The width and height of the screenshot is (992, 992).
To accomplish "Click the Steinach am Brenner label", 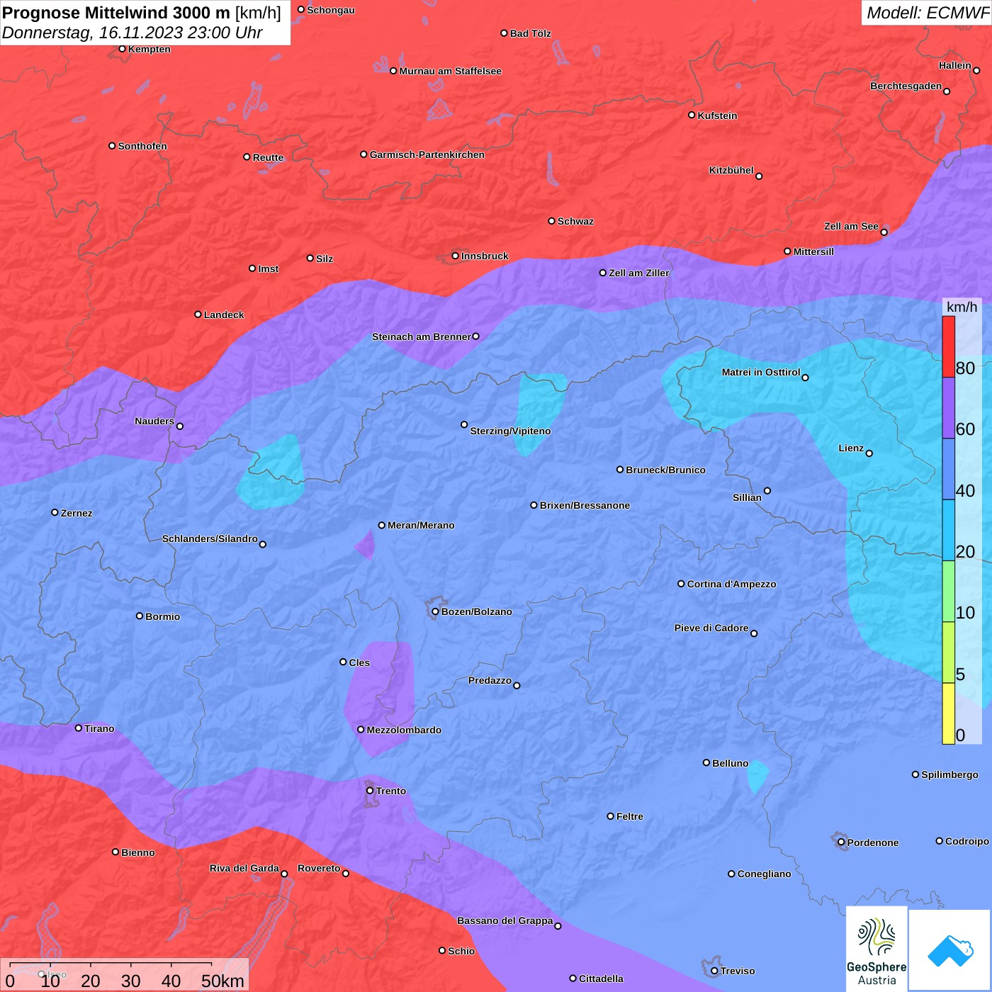I will [x=421, y=337].
